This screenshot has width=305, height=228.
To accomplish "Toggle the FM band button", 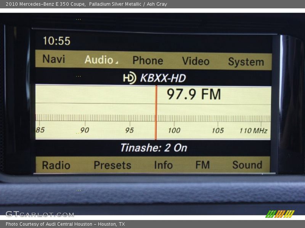I will coord(202,165).
